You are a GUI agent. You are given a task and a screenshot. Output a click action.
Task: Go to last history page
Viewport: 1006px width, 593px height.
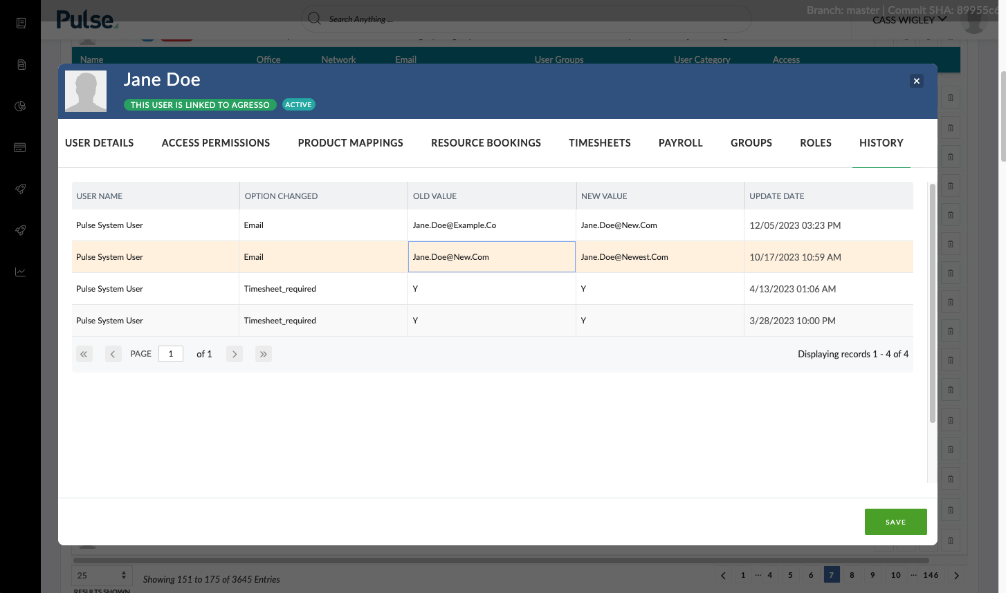coord(264,354)
